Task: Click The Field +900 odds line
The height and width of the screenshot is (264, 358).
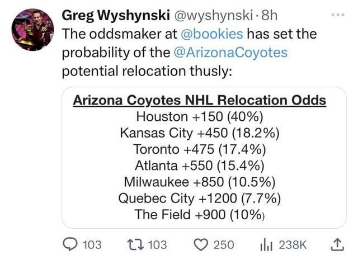Action: (200, 214)
